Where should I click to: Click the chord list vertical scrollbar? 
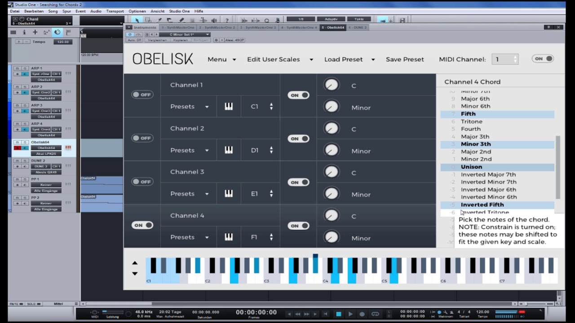558,167
